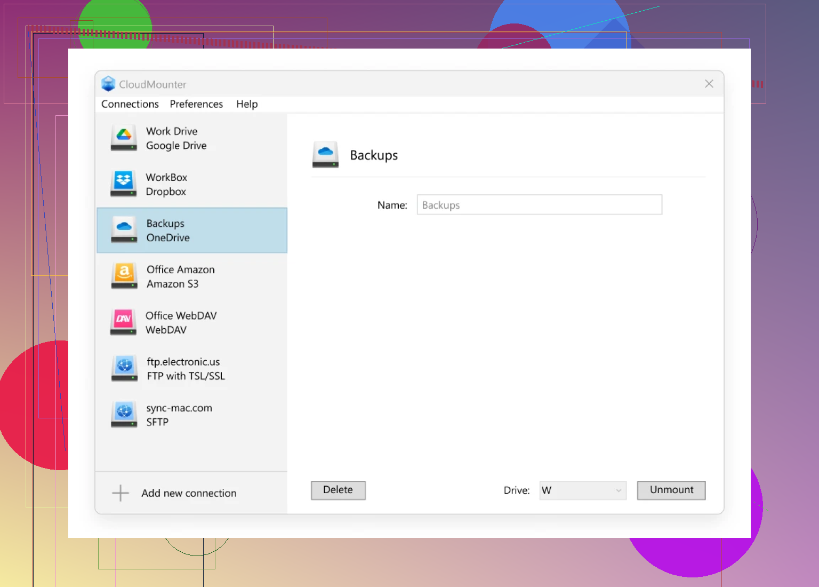Click the Dropbox drive icon for WorkBox
This screenshot has width=819, height=587.
pos(124,184)
